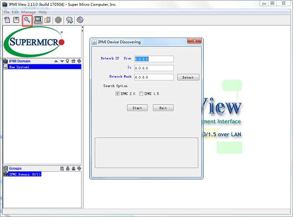Click the speech bubble with checkmark icon
Screen dimensions: 293x217
pos(69,20)
